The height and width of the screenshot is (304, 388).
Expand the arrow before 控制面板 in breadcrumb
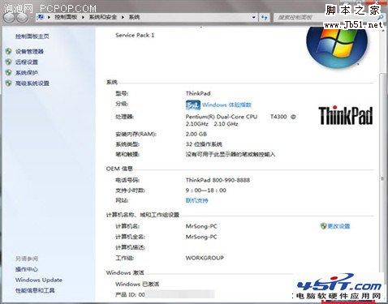point(49,17)
